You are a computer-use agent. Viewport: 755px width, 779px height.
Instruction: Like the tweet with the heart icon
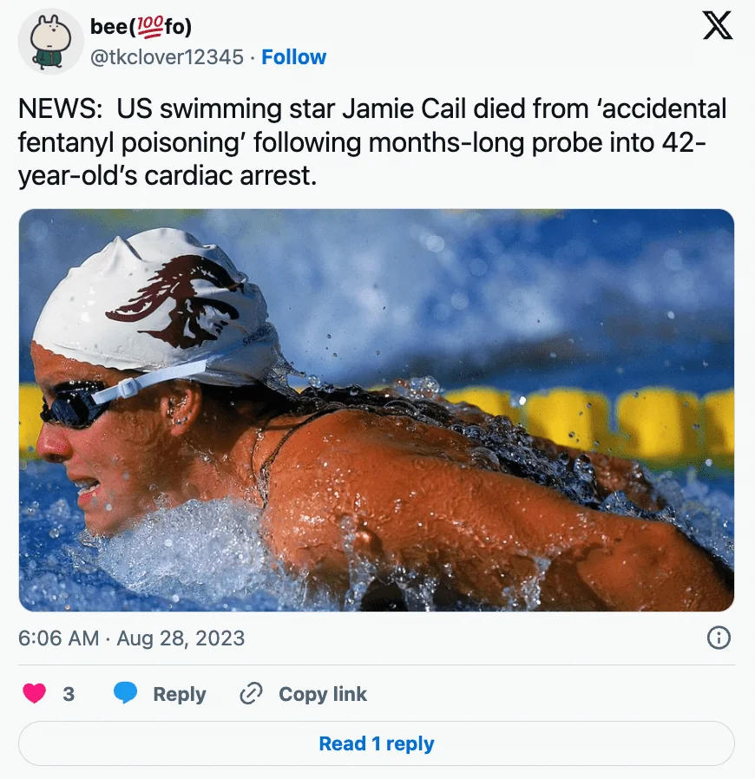point(34,694)
